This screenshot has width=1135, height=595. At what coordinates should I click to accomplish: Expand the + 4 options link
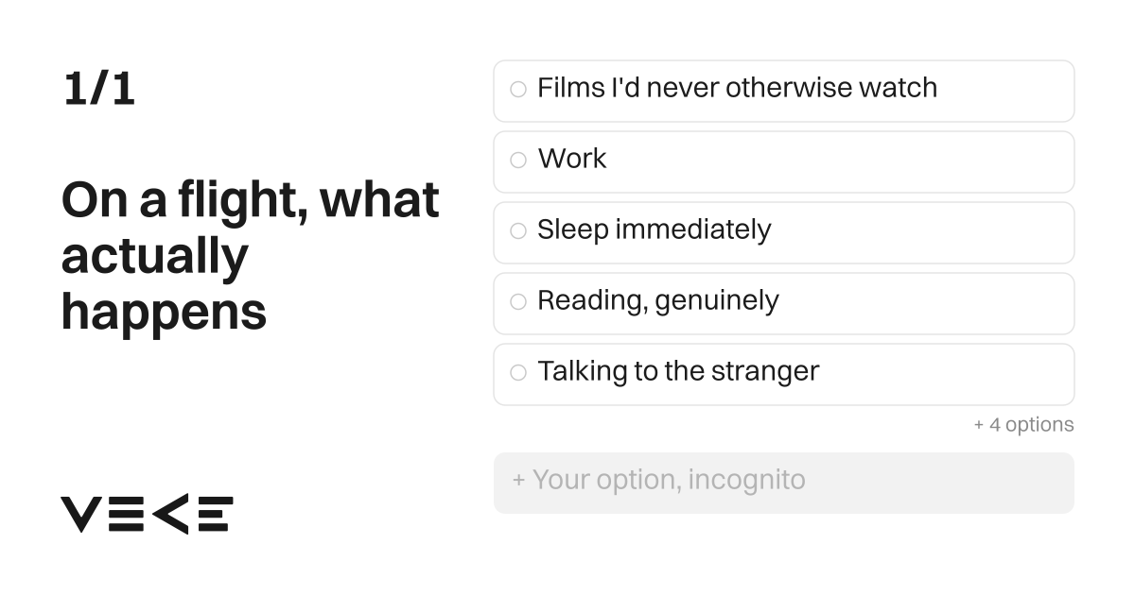[x=1023, y=425]
